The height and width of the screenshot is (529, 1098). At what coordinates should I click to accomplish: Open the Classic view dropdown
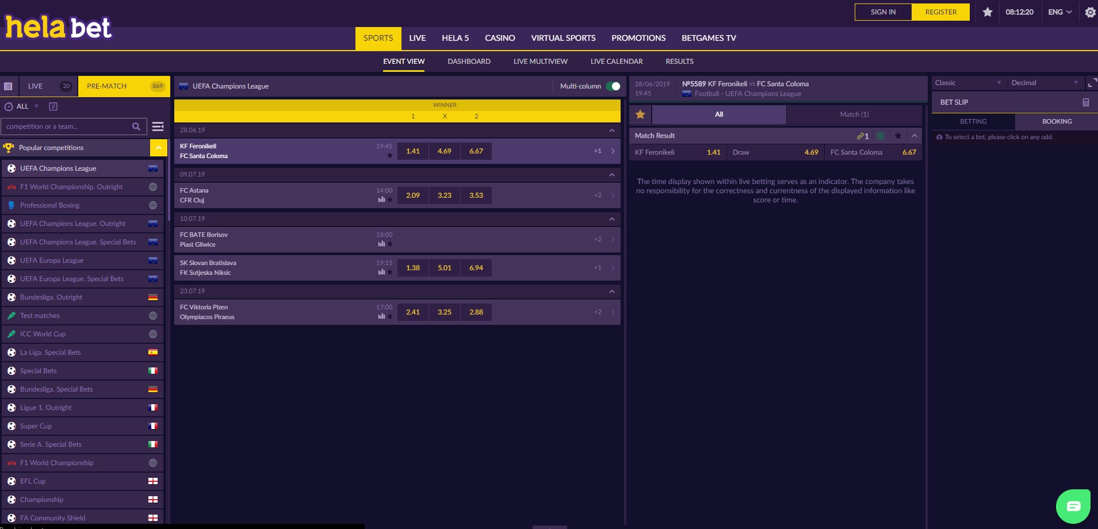click(x=968, y=83)
